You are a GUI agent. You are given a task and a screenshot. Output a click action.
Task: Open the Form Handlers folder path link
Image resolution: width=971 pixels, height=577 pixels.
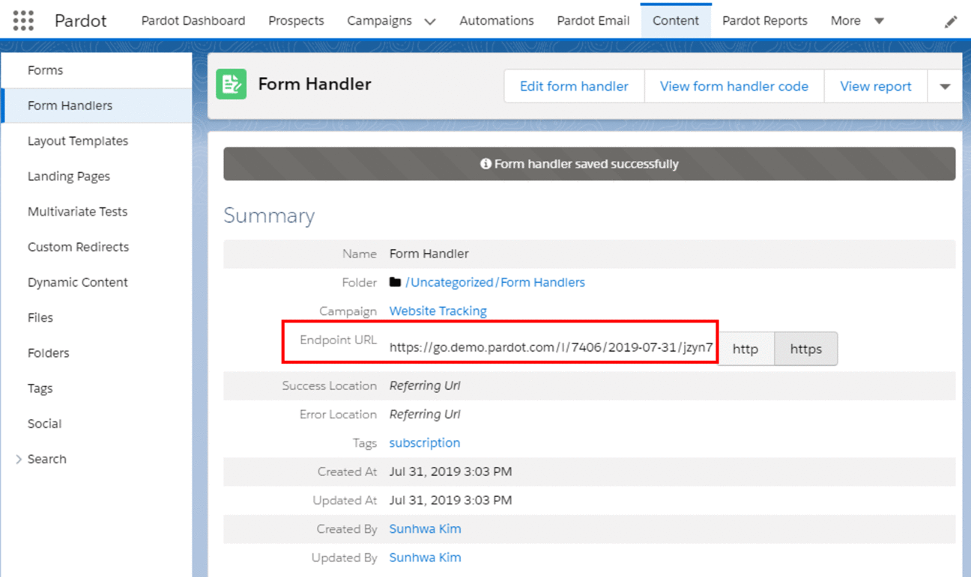click(542, 282)
